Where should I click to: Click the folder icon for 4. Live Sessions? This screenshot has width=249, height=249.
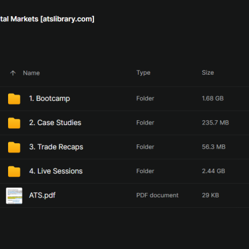[14, 171]
